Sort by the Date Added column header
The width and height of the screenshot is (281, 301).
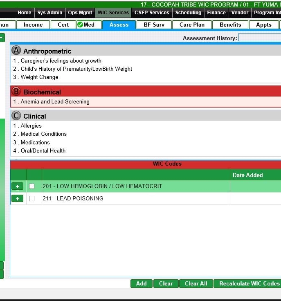click(247, 175)
